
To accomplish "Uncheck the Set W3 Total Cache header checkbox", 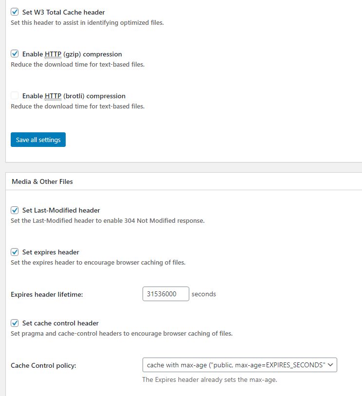I will tap(15, 12).
